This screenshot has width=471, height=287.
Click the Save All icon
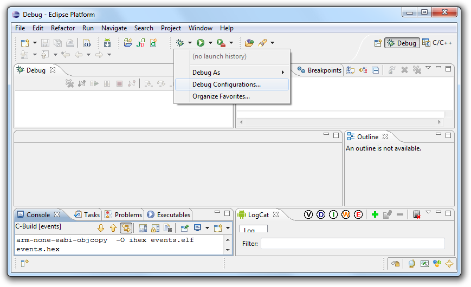coord(57,43)
